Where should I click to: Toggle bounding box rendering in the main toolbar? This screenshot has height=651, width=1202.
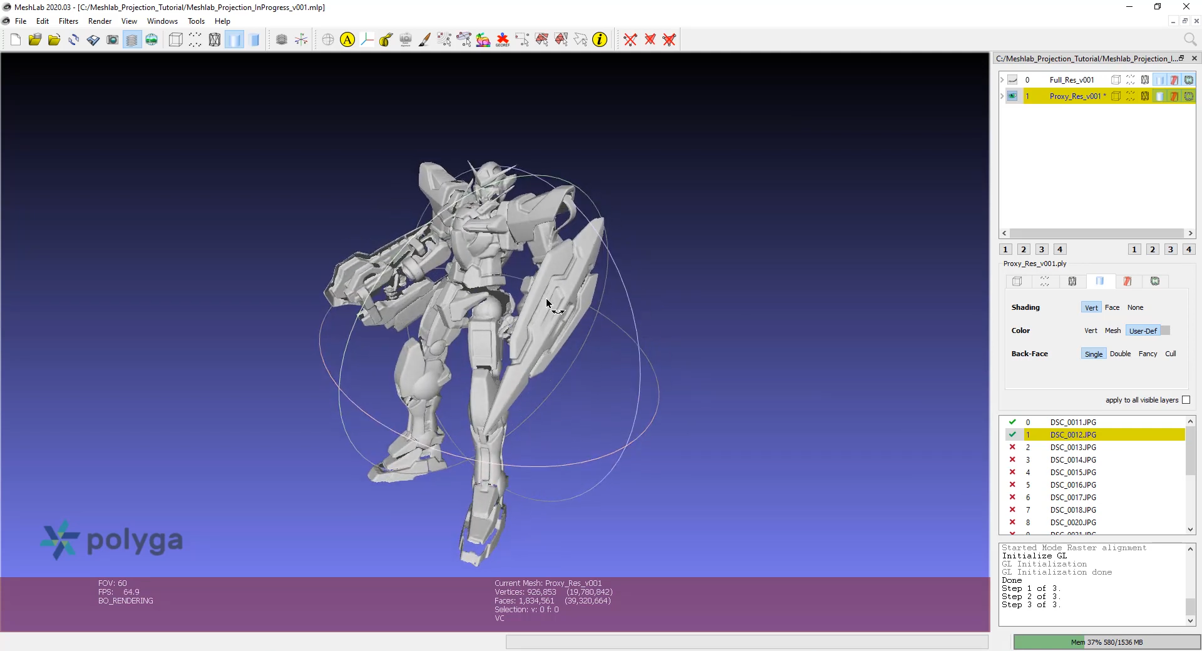tap(176, 40)
